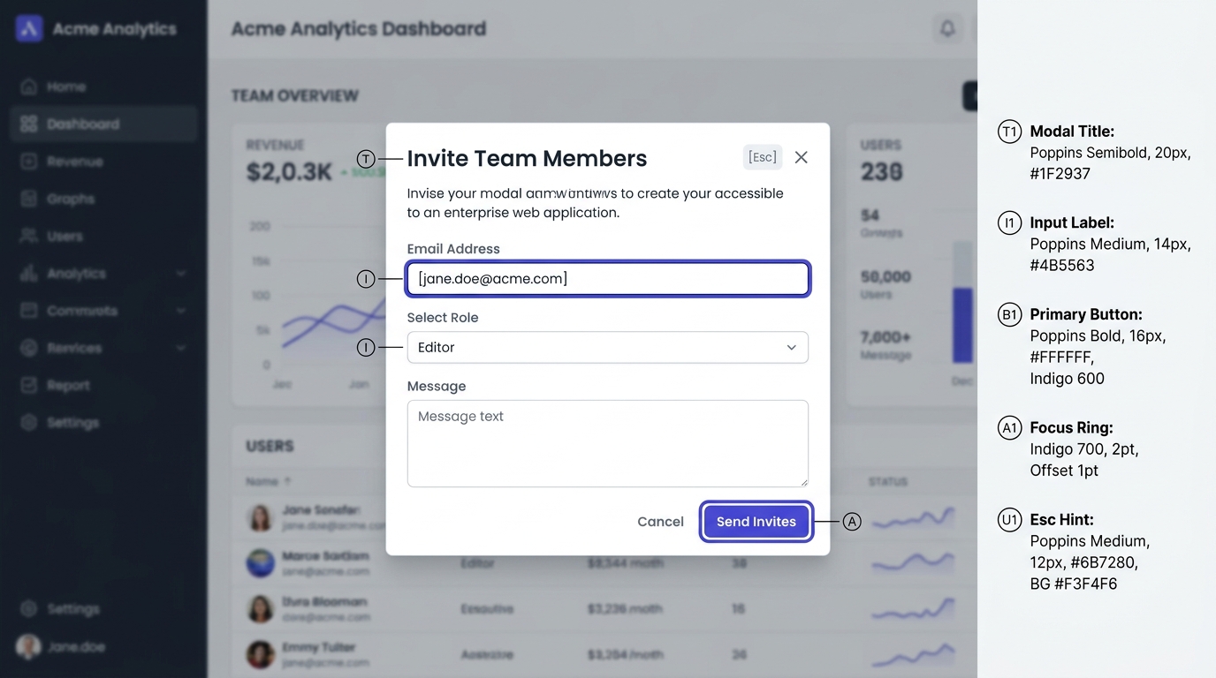This screenshot has height=678, width=1216.
Task: Expand the Renrices sidebar chevron
Action: tap(181, 348)
